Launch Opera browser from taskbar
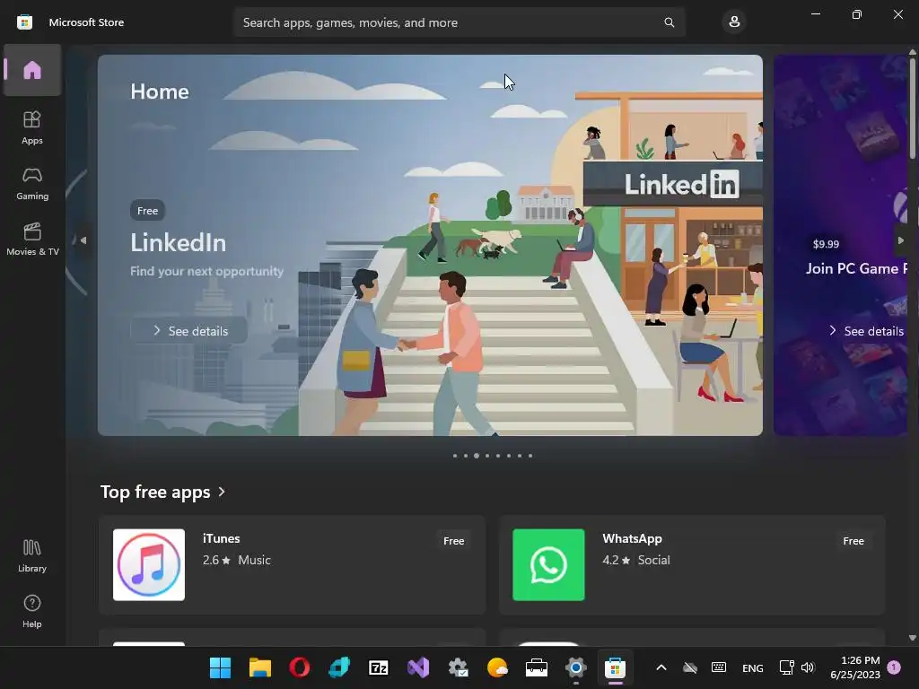The image size is (919, 689). (x=300, y=667)
